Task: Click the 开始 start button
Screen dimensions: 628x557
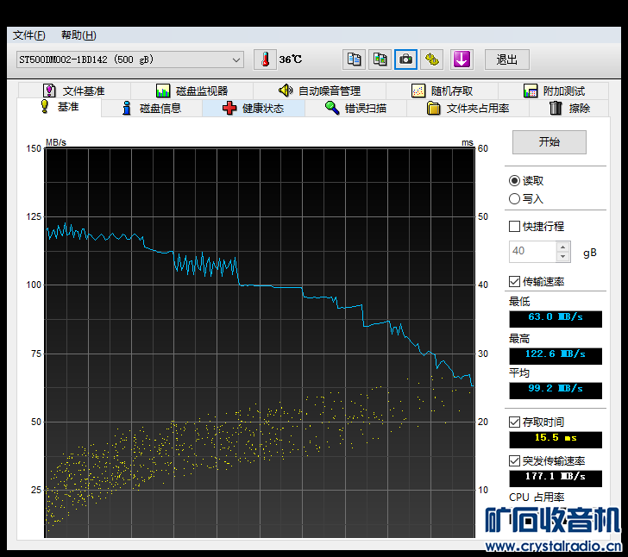Action: coord(549,142)
